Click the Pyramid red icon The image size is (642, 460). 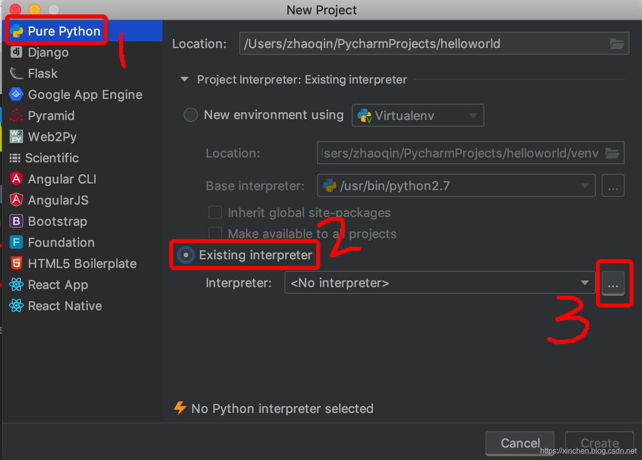16,115
